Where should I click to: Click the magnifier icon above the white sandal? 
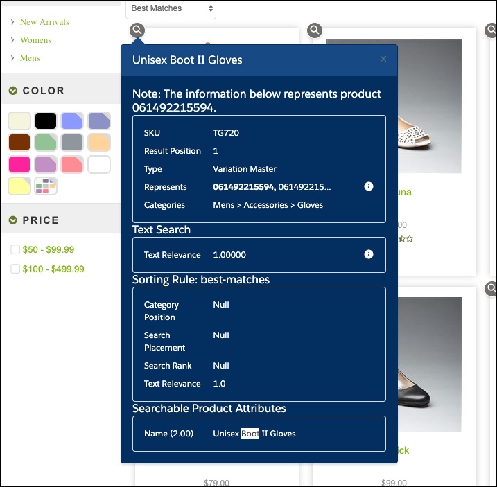(x=315, y=30)
